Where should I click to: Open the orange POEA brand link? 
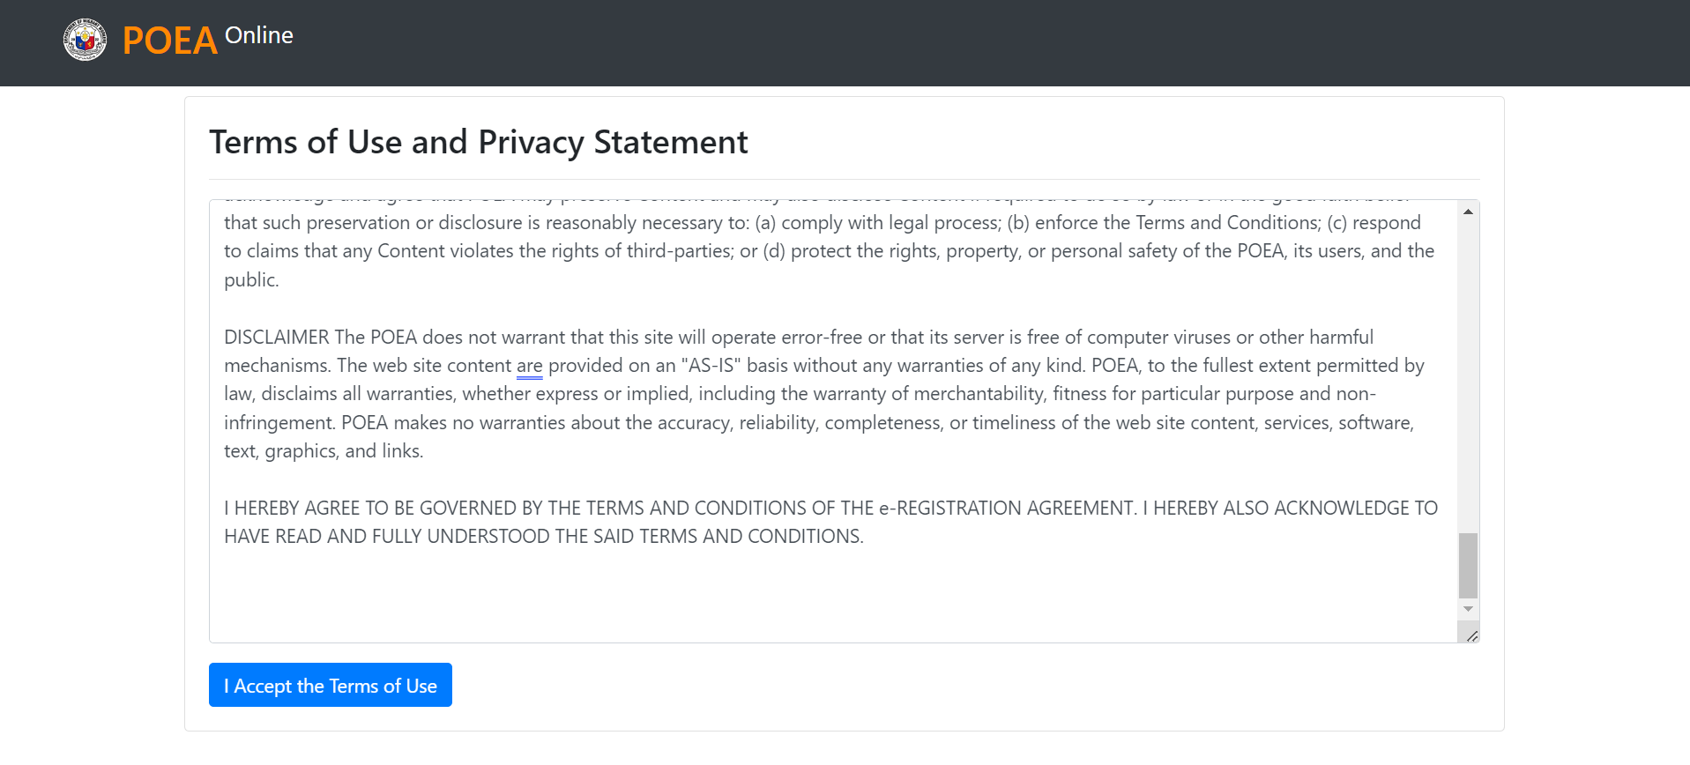click(x=169, y=41)
